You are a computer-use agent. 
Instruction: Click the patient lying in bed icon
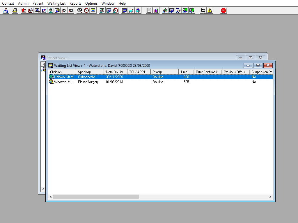coord(138,10)
